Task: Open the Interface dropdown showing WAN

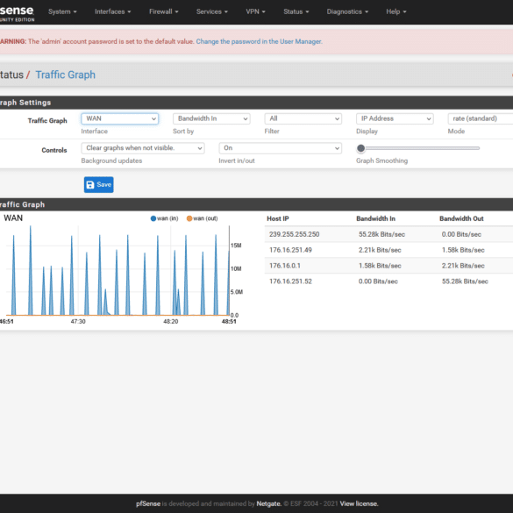Action: click(120, 118)
